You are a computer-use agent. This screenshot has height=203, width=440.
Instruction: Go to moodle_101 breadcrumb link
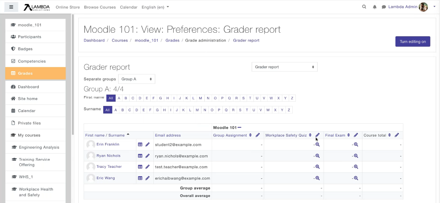click(x=146, y=41)
